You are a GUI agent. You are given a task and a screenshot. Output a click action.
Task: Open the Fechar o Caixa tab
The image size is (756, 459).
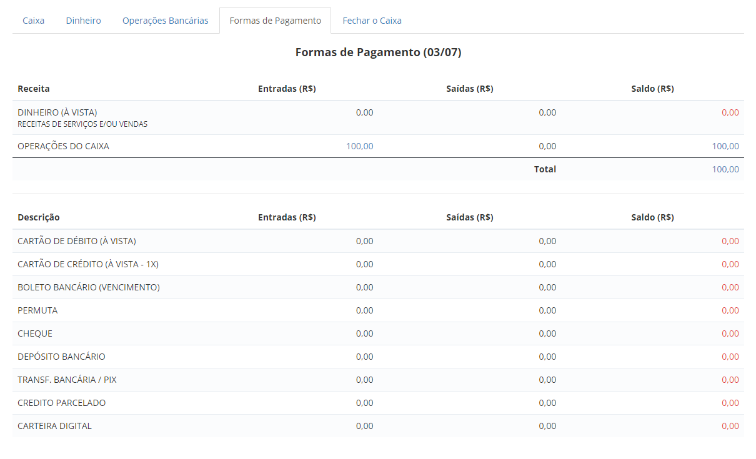372,21
